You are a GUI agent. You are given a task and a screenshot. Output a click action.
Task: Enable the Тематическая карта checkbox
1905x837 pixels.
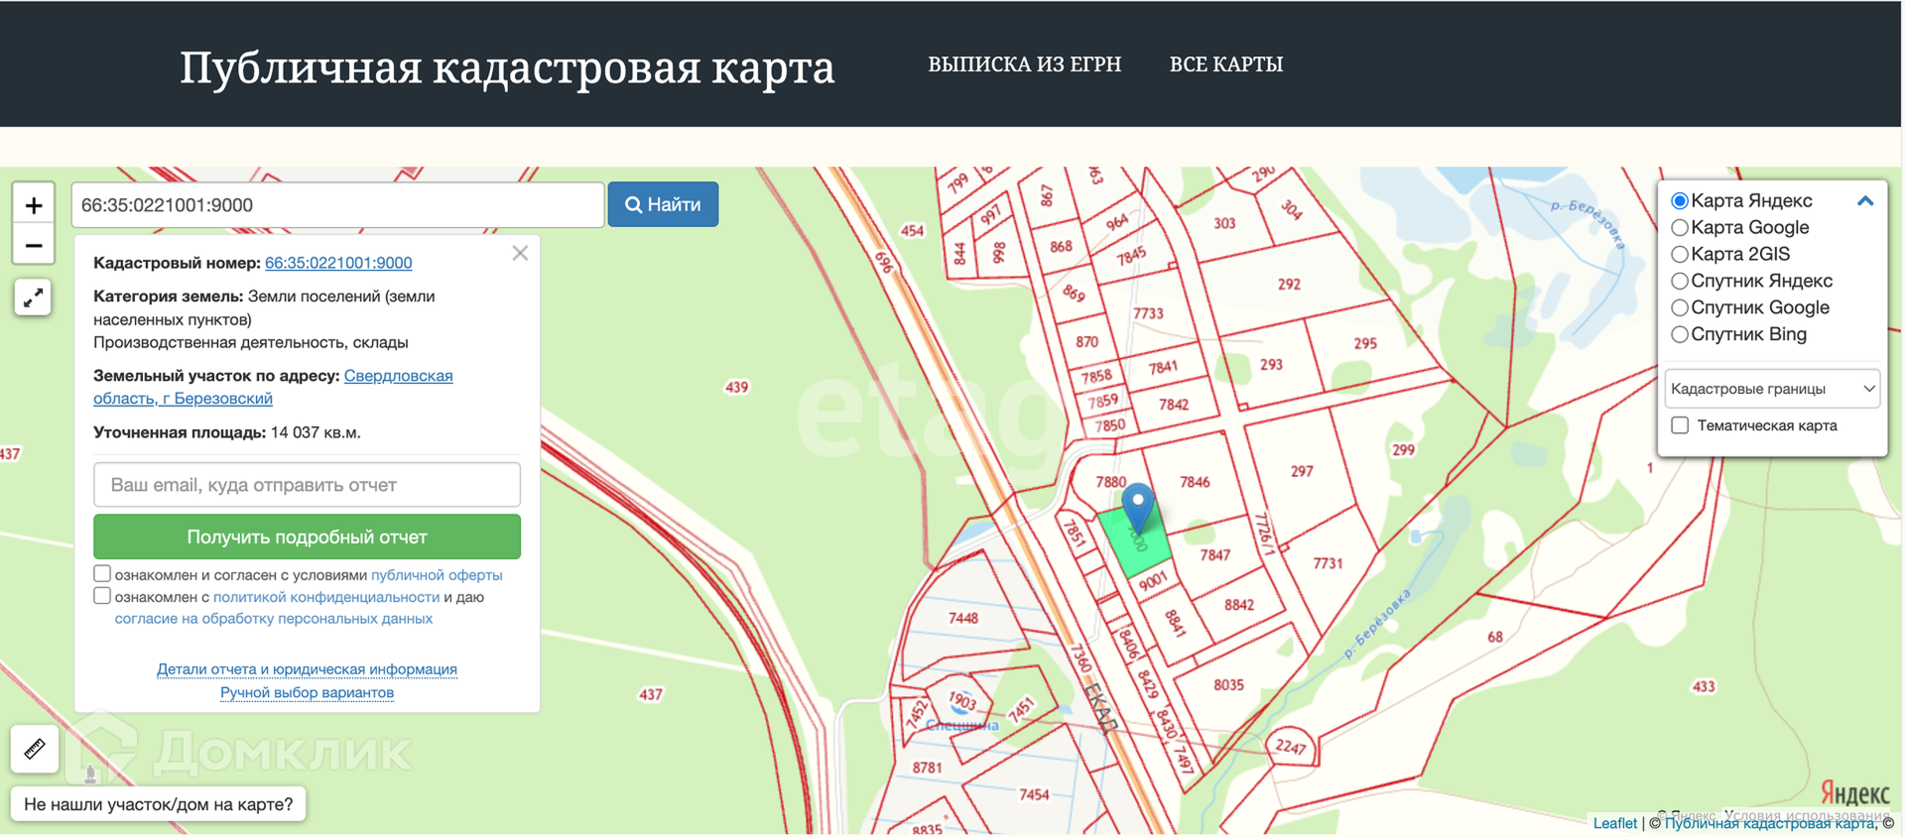[x=1680, y=425]
